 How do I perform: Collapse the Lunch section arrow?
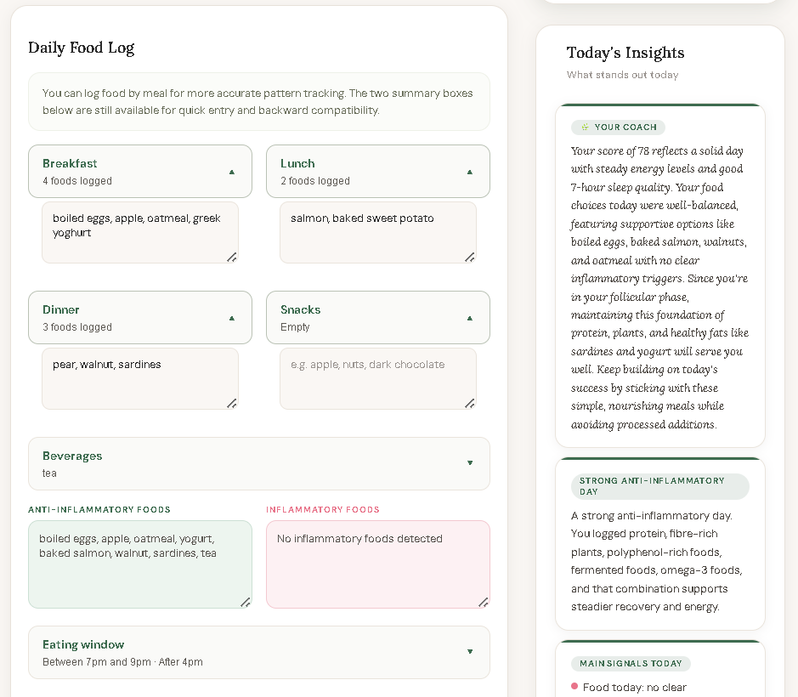coord(469,172)
